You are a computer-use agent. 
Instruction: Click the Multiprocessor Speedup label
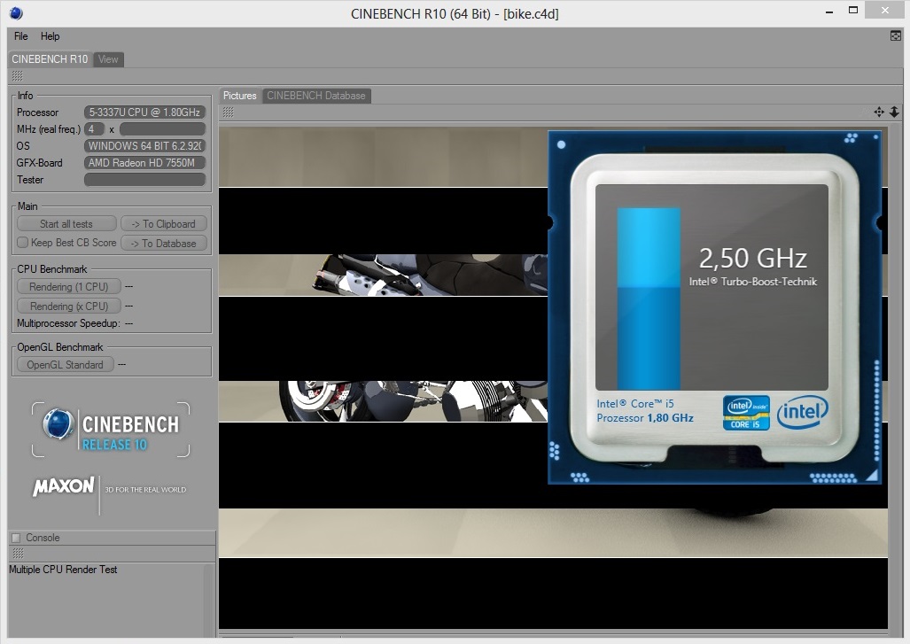coord(68,323)
